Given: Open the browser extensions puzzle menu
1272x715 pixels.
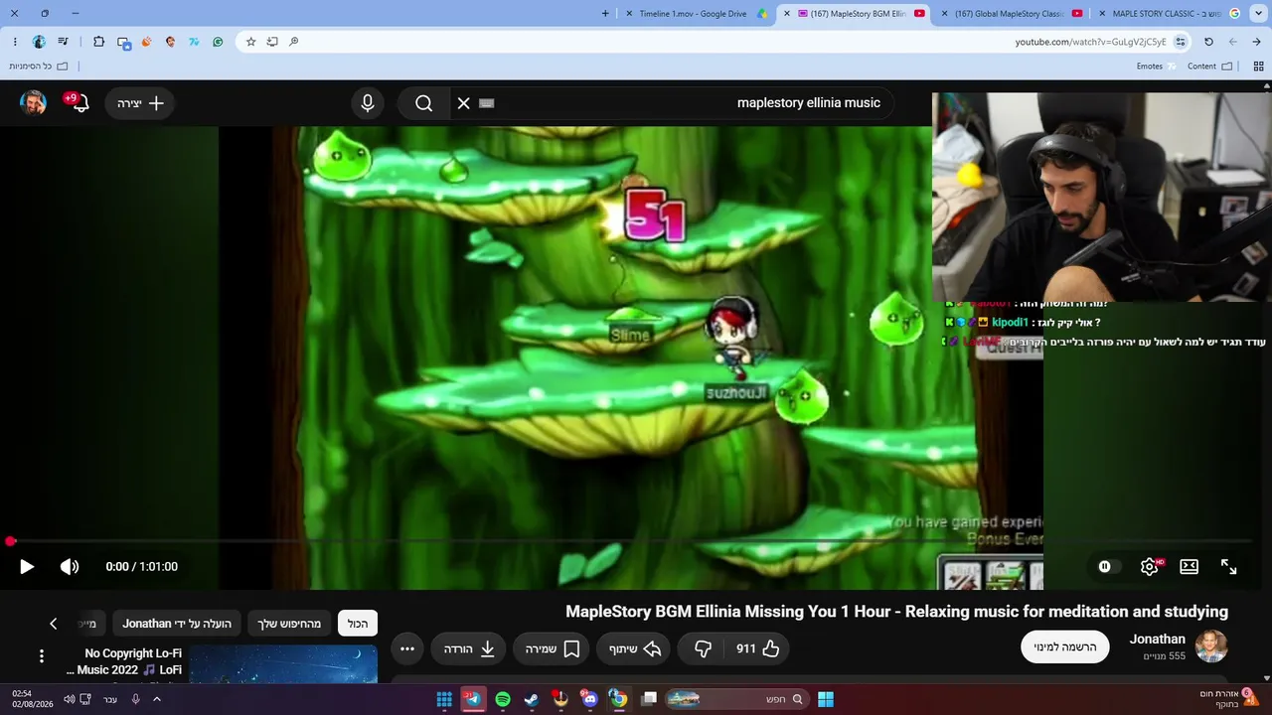Looking at the screenshot, I should [x=98, y=42].
